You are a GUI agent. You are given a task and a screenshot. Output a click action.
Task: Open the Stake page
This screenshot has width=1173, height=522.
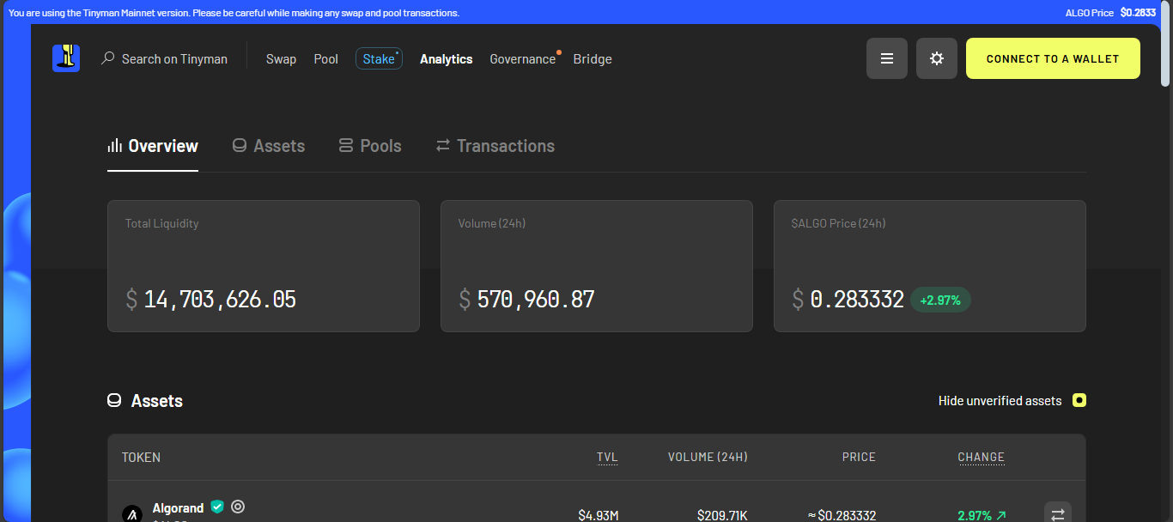[379, 58]
